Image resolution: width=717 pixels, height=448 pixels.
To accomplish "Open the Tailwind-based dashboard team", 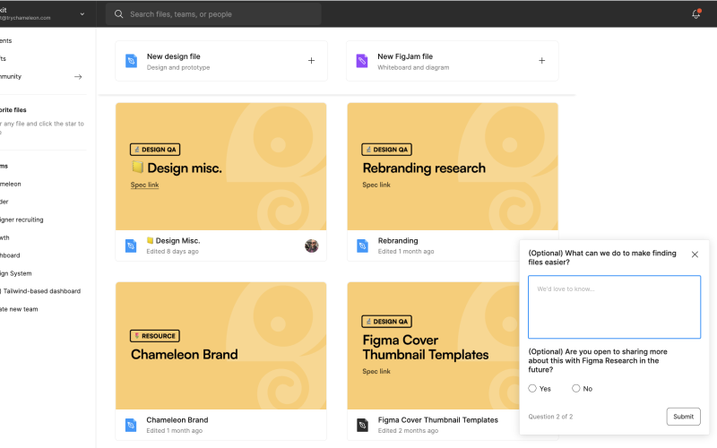I will tap(40, 291).
